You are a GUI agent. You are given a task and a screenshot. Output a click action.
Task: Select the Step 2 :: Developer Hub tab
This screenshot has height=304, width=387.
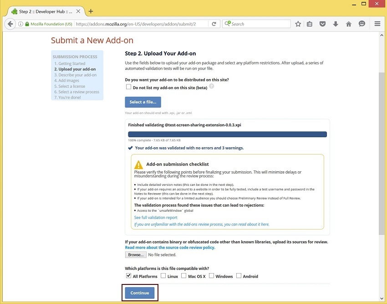point(46,11)
